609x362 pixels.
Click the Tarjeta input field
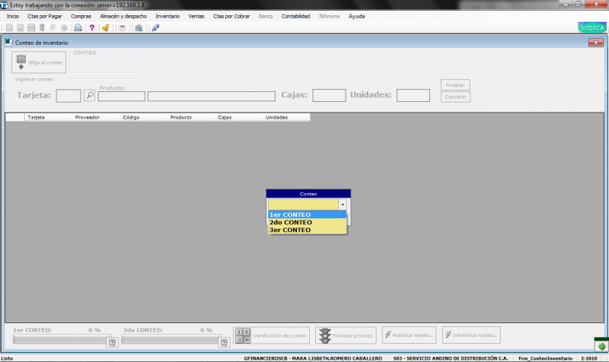click(69, 96)
